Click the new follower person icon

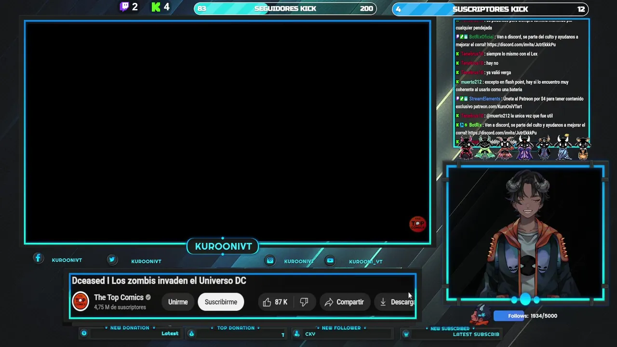(297, 334)
